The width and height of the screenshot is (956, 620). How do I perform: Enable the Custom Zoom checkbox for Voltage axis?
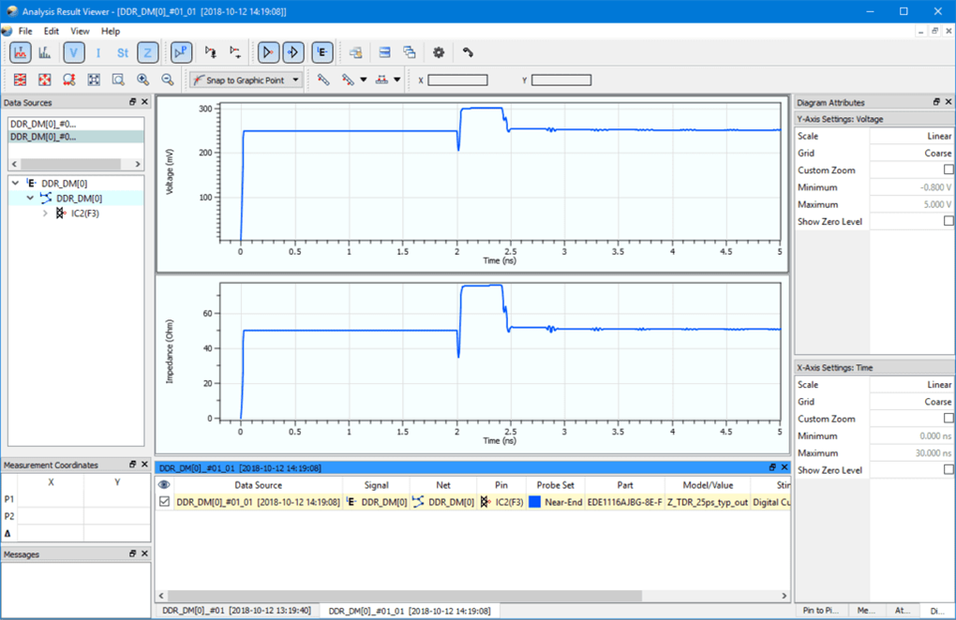947,170
